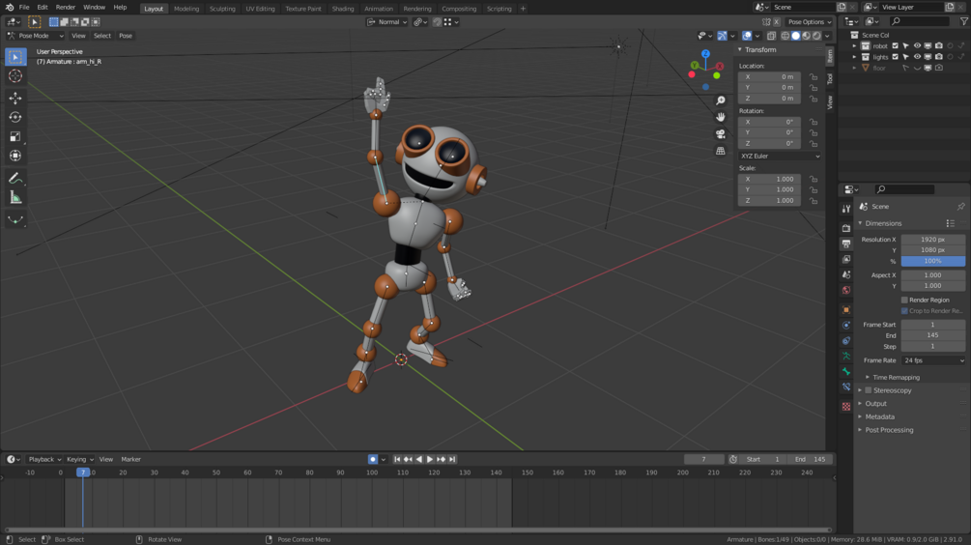Open the Texture properties tab (checker icon)

click(x=846, y=406)
